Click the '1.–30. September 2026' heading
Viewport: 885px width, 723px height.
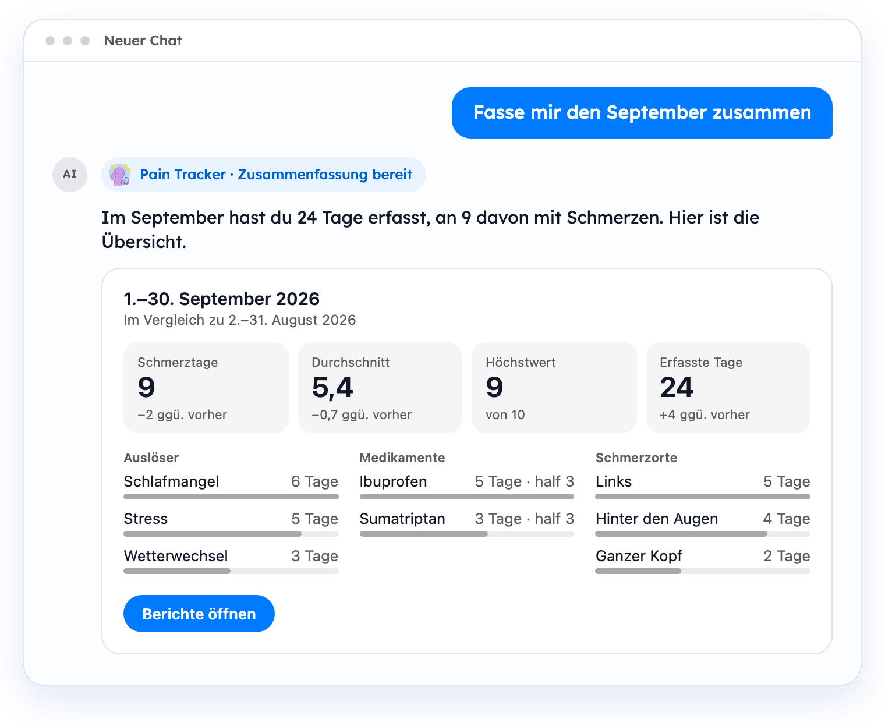(222, 299)
